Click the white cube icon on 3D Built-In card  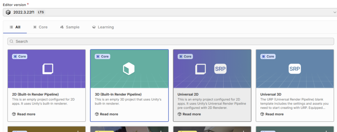(x=129, y=69)
